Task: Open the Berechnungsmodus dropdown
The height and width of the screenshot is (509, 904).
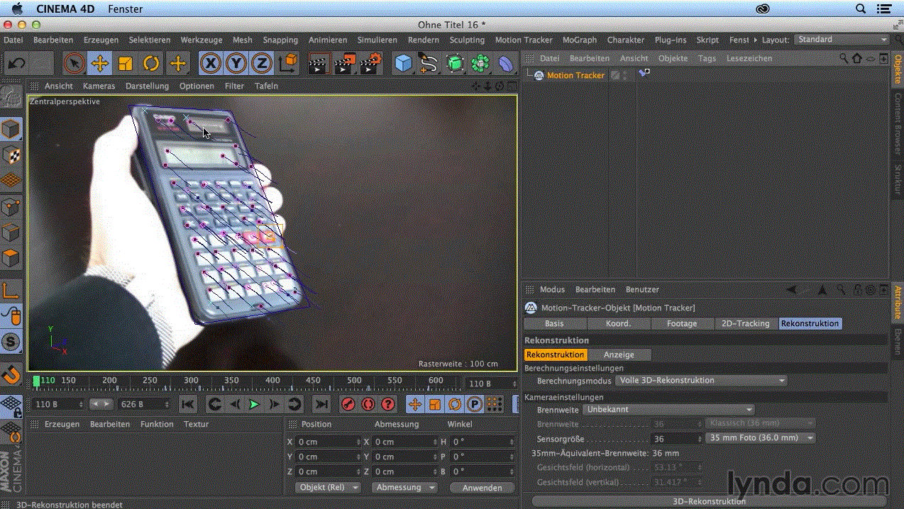Action: point(701,381)
